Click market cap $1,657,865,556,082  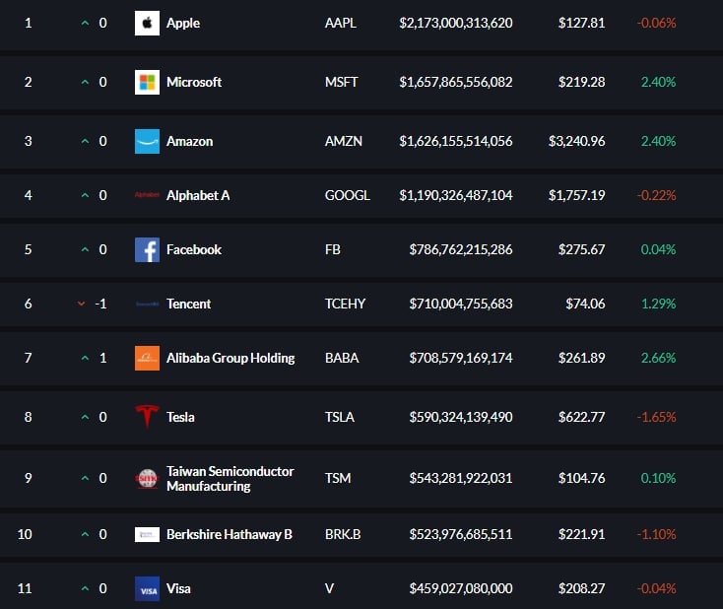[x=455, y=82]
